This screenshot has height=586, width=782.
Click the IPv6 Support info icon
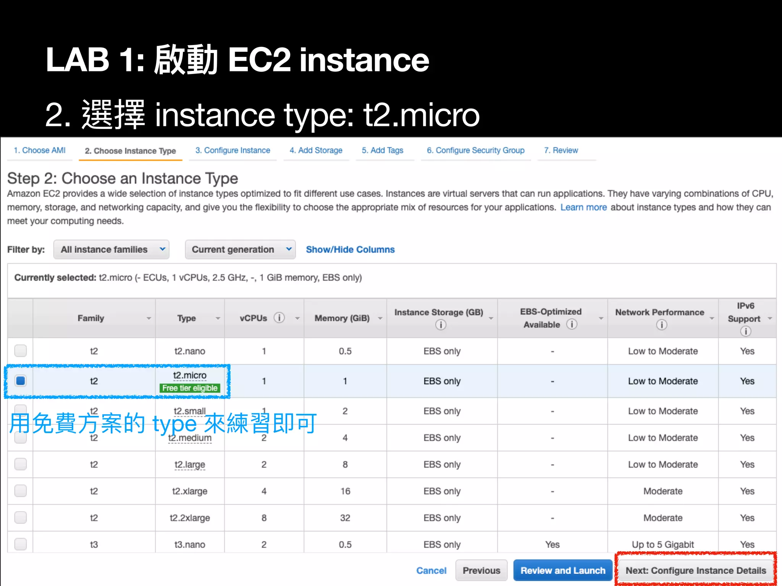click(745, 331)
